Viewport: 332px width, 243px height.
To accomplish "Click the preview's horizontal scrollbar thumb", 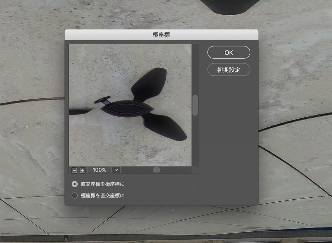I will 156,170.
